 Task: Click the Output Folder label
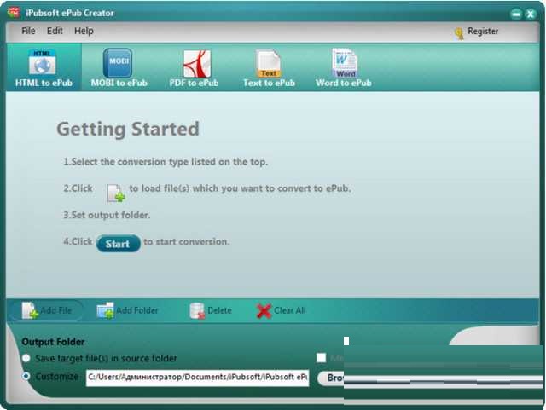(x=53, y=342)
